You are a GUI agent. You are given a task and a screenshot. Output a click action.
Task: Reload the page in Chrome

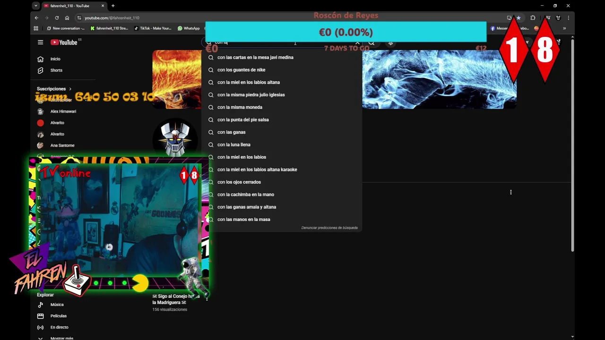tap(57, 17)
